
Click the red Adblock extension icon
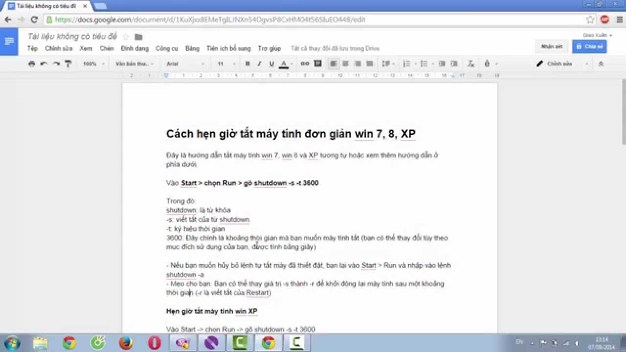[604, 20]
